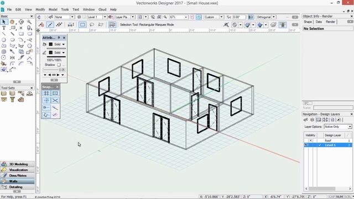354x199 pixels.
Task: Toggle Snap to Tangent in Snapping palette
Action: (x=55, y=115)
